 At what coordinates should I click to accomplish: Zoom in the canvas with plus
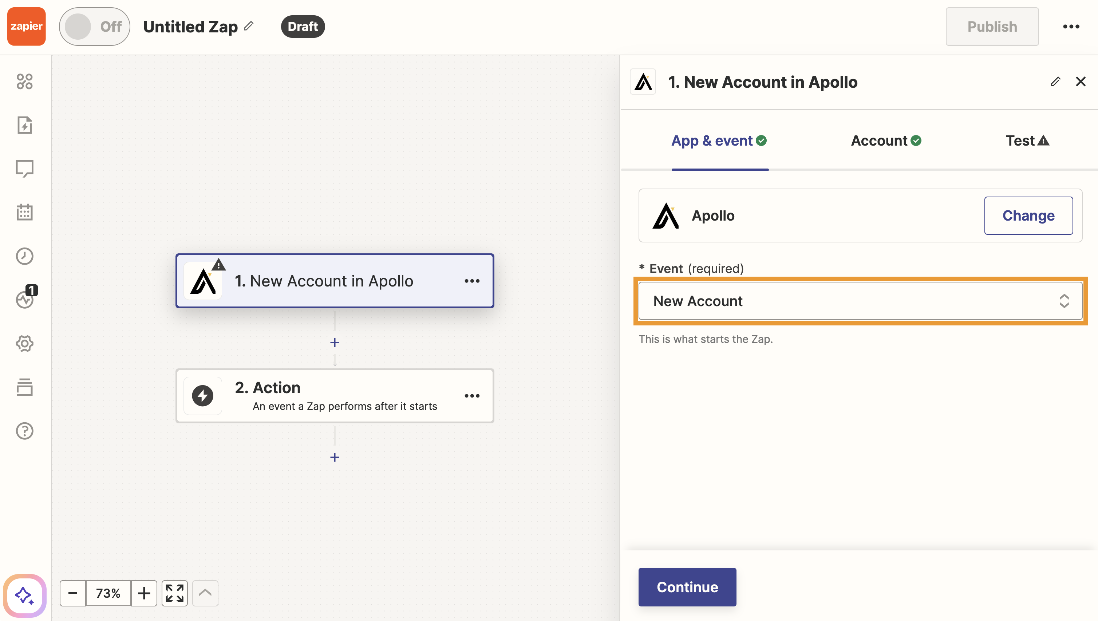tap(144, 593)
